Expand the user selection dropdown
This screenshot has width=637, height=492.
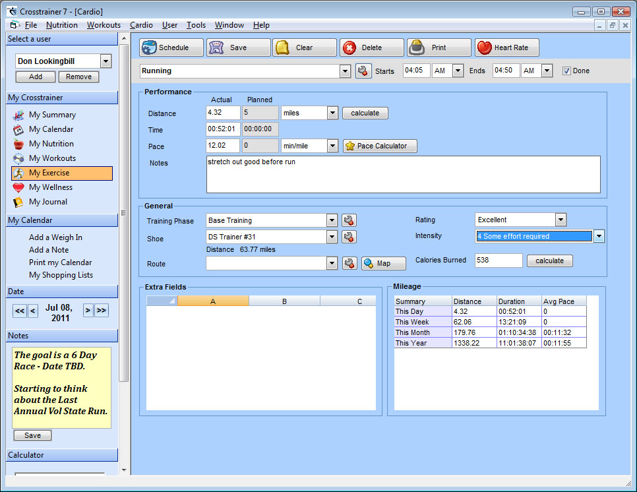[x=106, y=61]
